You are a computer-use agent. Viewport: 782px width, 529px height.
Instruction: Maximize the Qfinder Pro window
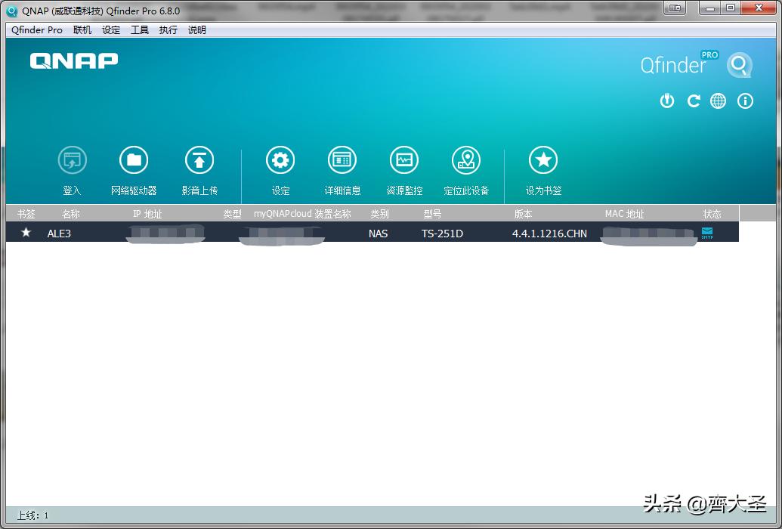coord(731,8)
